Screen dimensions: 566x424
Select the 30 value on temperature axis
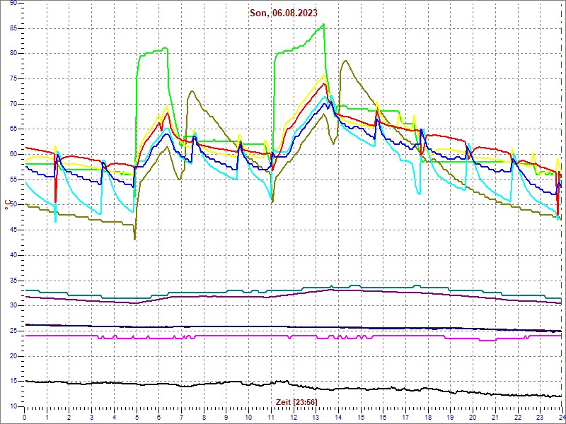pos(13,306)
